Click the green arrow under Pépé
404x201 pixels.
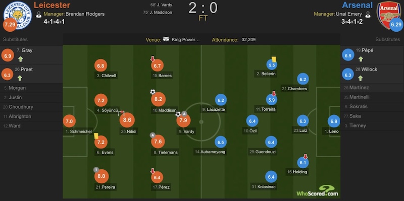[x=361, y=59]
